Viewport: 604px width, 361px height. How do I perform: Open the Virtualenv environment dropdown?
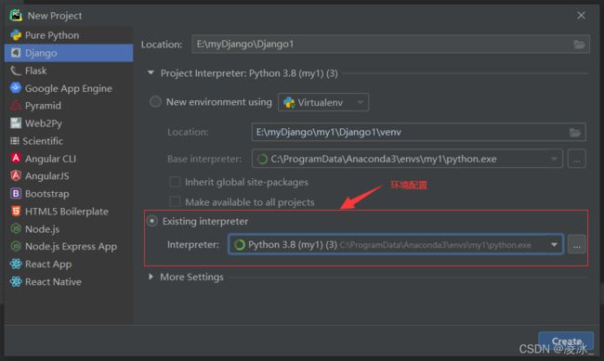323,102
